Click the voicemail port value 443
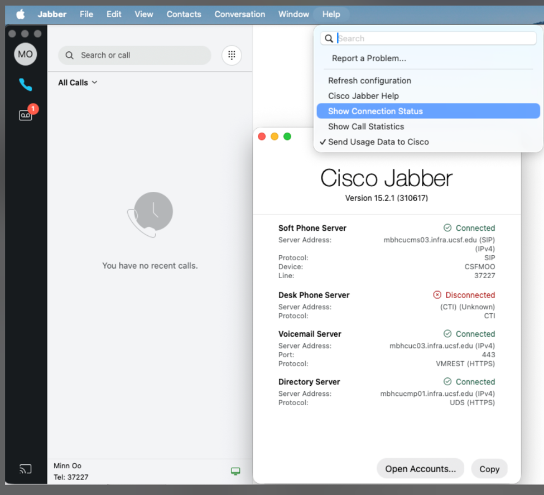This screenshot has height=495, width=544. coord(489,355)
